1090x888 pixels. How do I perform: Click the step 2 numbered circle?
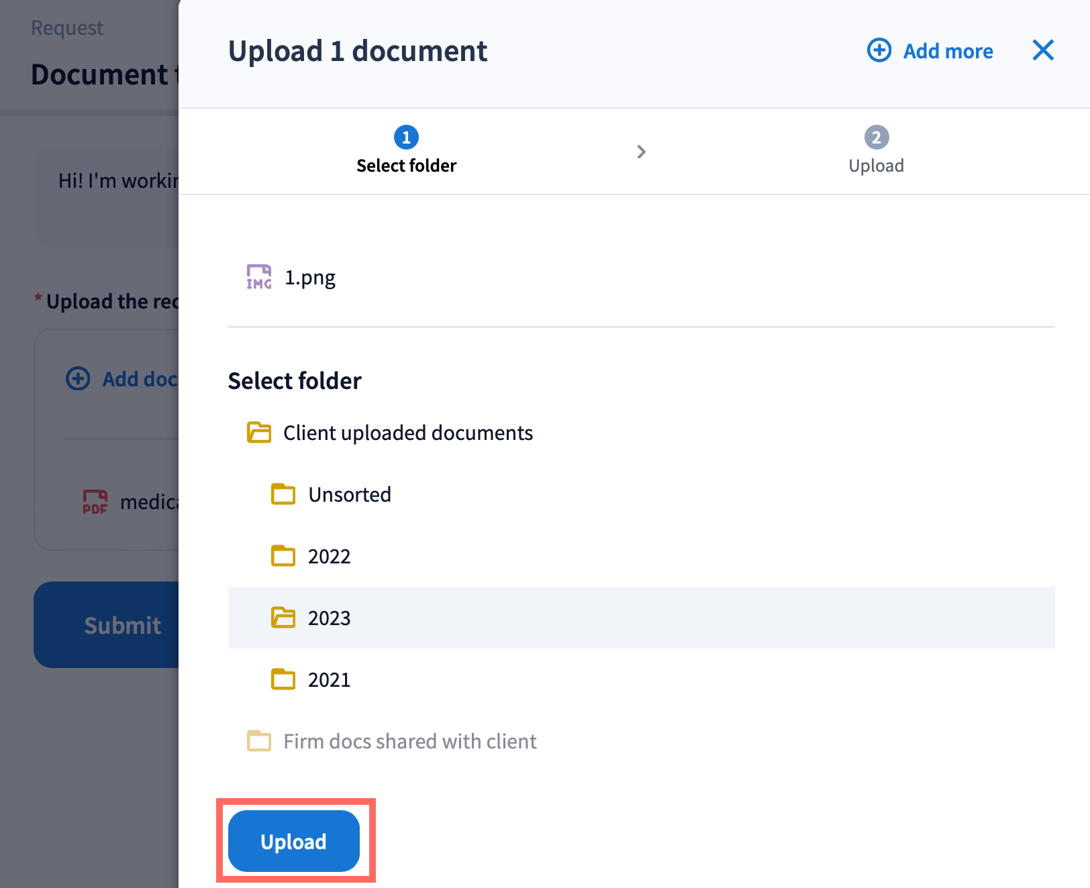coord(876,137)
